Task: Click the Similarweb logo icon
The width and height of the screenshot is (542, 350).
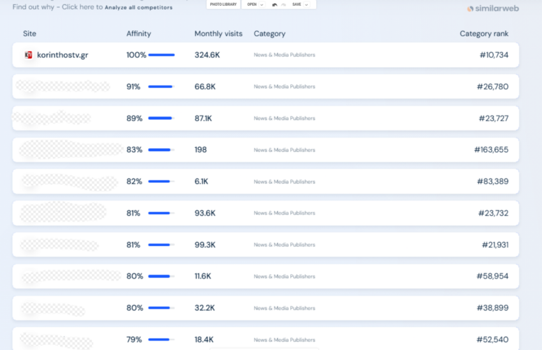Action: pyautogui.click(x=470, y=9)
